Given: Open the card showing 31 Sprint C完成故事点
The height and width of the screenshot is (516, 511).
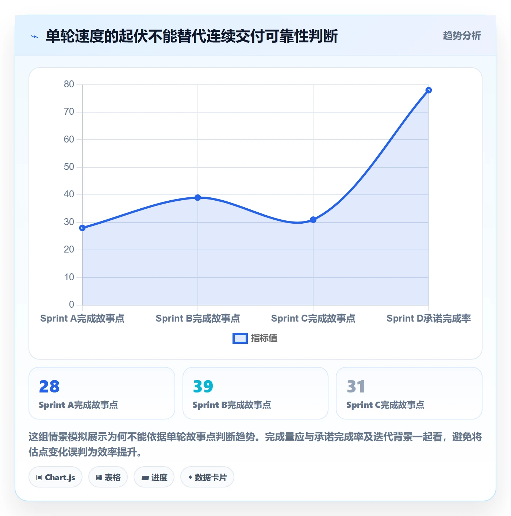Looking at the screenshot, I should tap(409, 393).
